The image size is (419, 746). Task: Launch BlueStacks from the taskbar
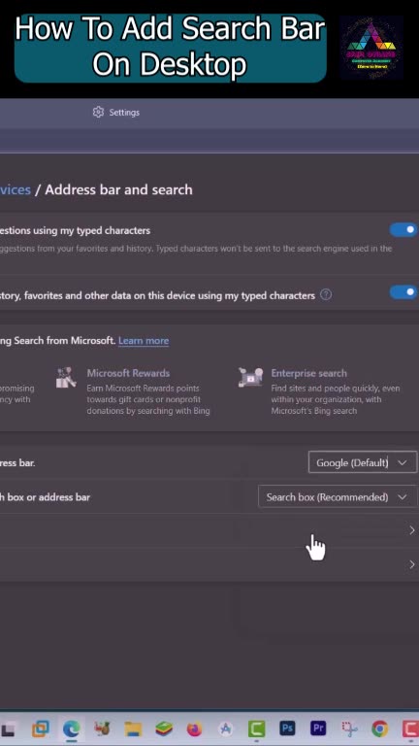tap(164, 729)
